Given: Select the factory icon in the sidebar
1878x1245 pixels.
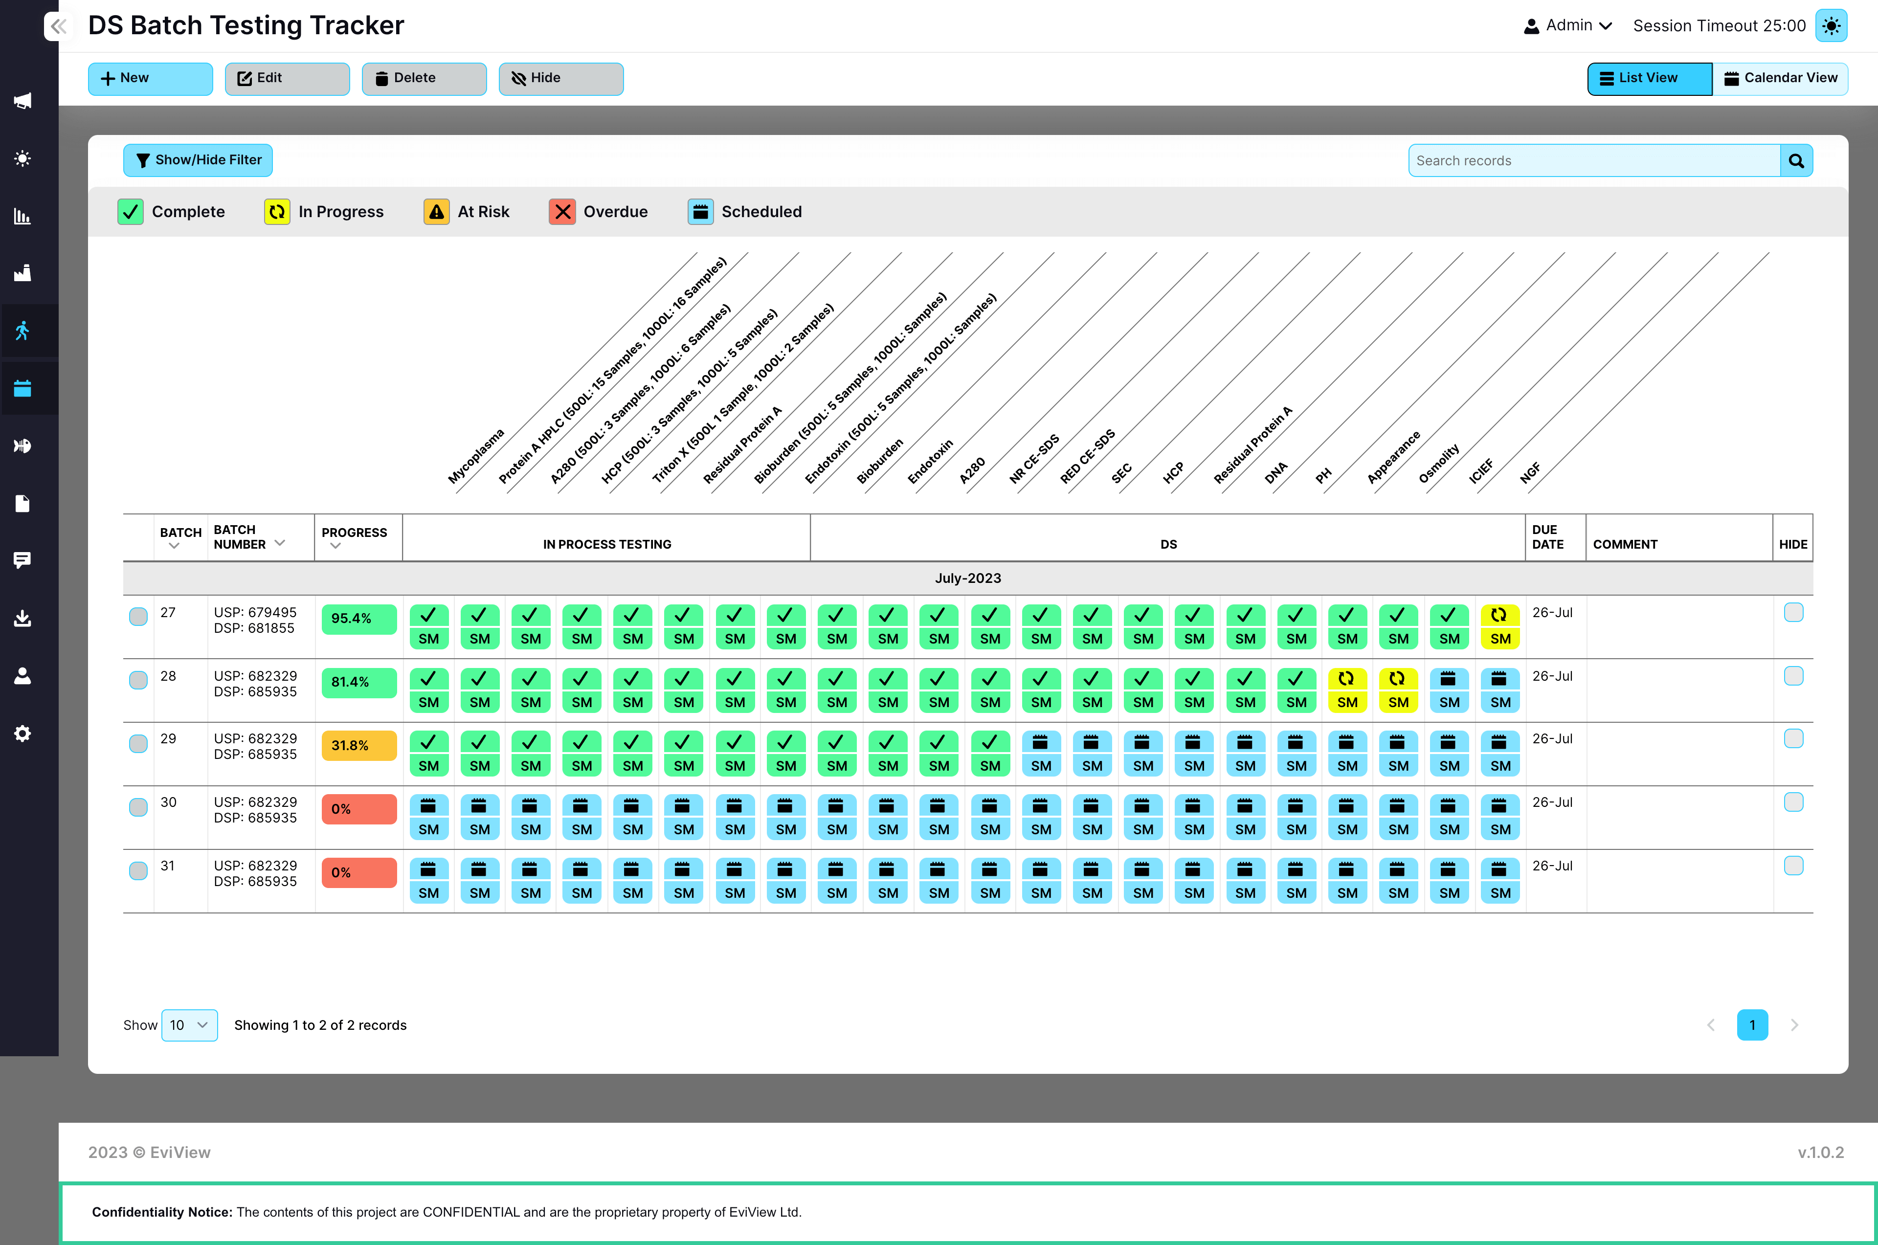Looking at the screenshot, I should point(22,272).
